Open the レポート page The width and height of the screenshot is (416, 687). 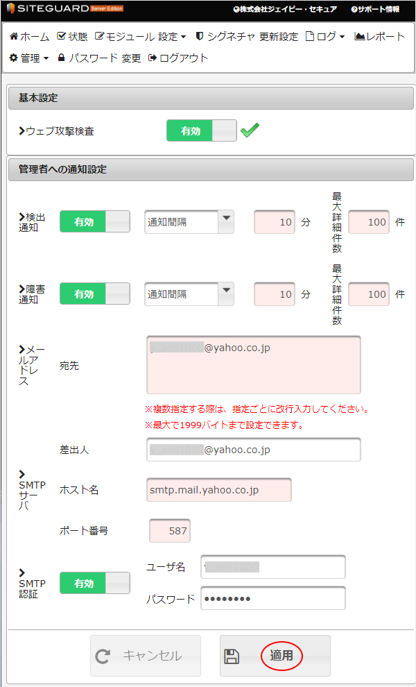click(x=380, y=36)
